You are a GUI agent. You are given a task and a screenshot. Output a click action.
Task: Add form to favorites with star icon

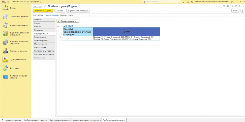pos(45,6)
